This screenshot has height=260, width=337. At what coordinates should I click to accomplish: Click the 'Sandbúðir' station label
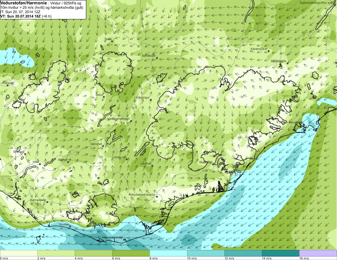pos(149,56)
